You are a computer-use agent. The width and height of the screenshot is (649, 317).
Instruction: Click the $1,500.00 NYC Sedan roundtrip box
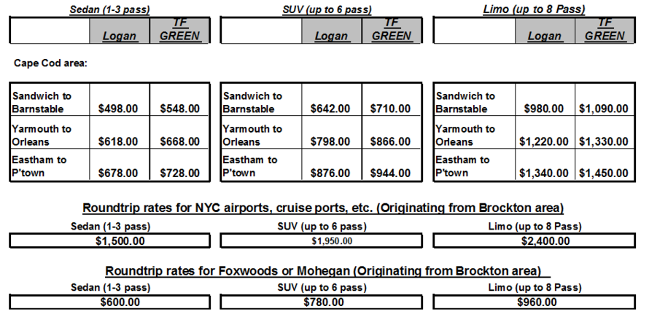click(109, 241)
